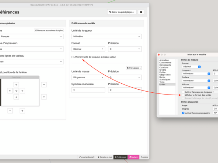Open the www.lairdubois.fr link
Image resolution: width=218 pixels, height=163 pixels.
[87, 157]
